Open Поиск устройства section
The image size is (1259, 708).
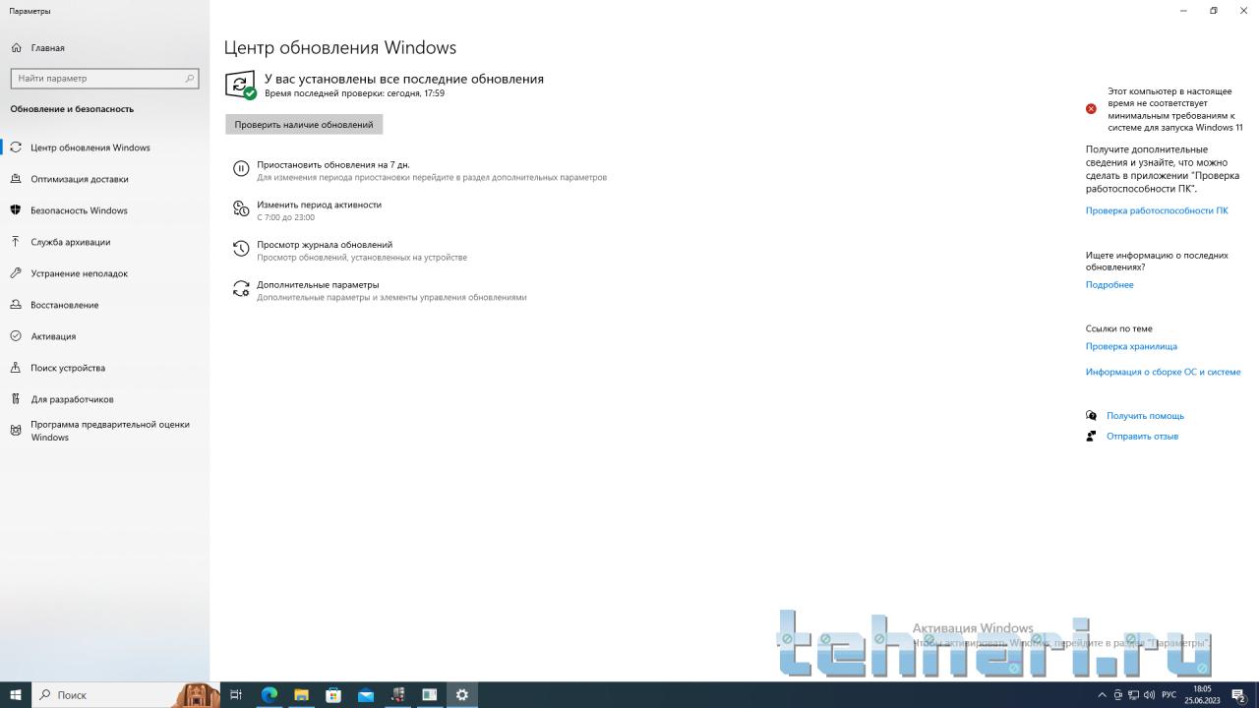(104, 368)
